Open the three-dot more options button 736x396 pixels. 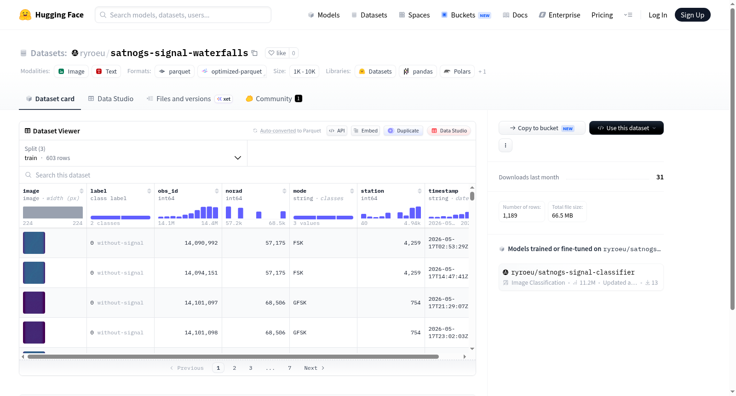point(506,145)
